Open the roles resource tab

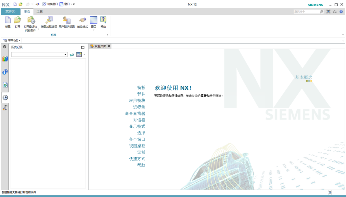[5, 107]
